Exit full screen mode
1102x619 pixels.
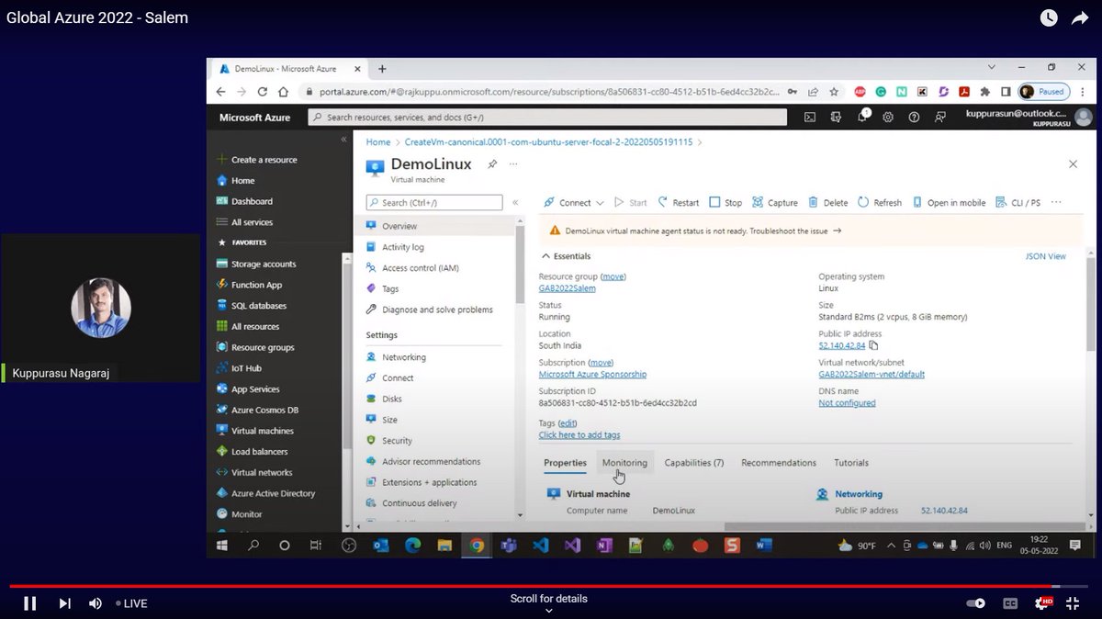[1073, 603]
